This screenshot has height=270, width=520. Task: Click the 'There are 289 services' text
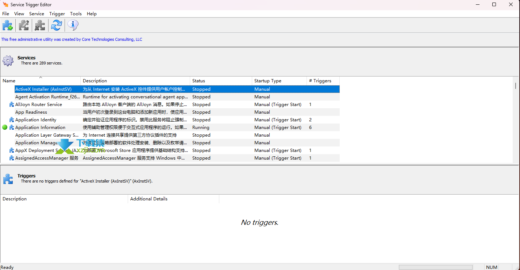coord(42,63)
